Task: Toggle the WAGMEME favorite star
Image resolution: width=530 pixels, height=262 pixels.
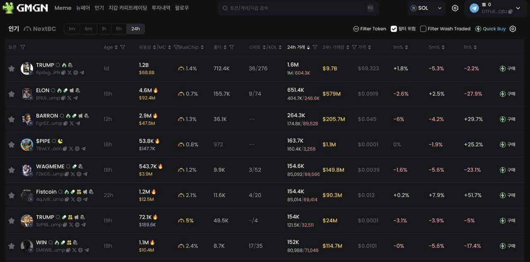Action: (x=12, y=170)
